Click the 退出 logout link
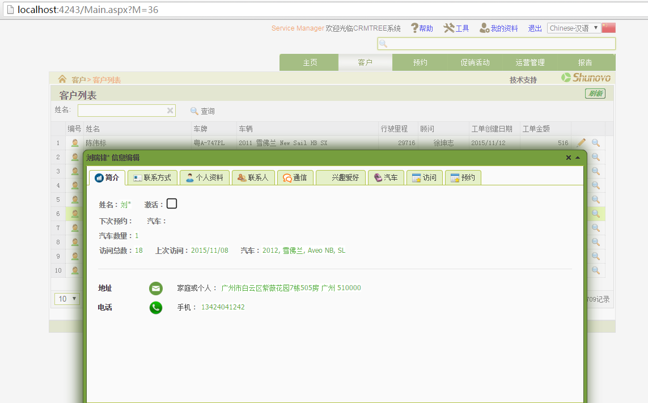 [535, 28]
